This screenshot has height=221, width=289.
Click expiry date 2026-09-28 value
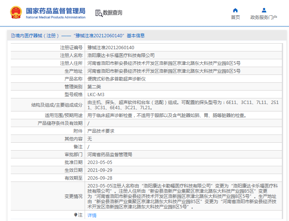100,178
